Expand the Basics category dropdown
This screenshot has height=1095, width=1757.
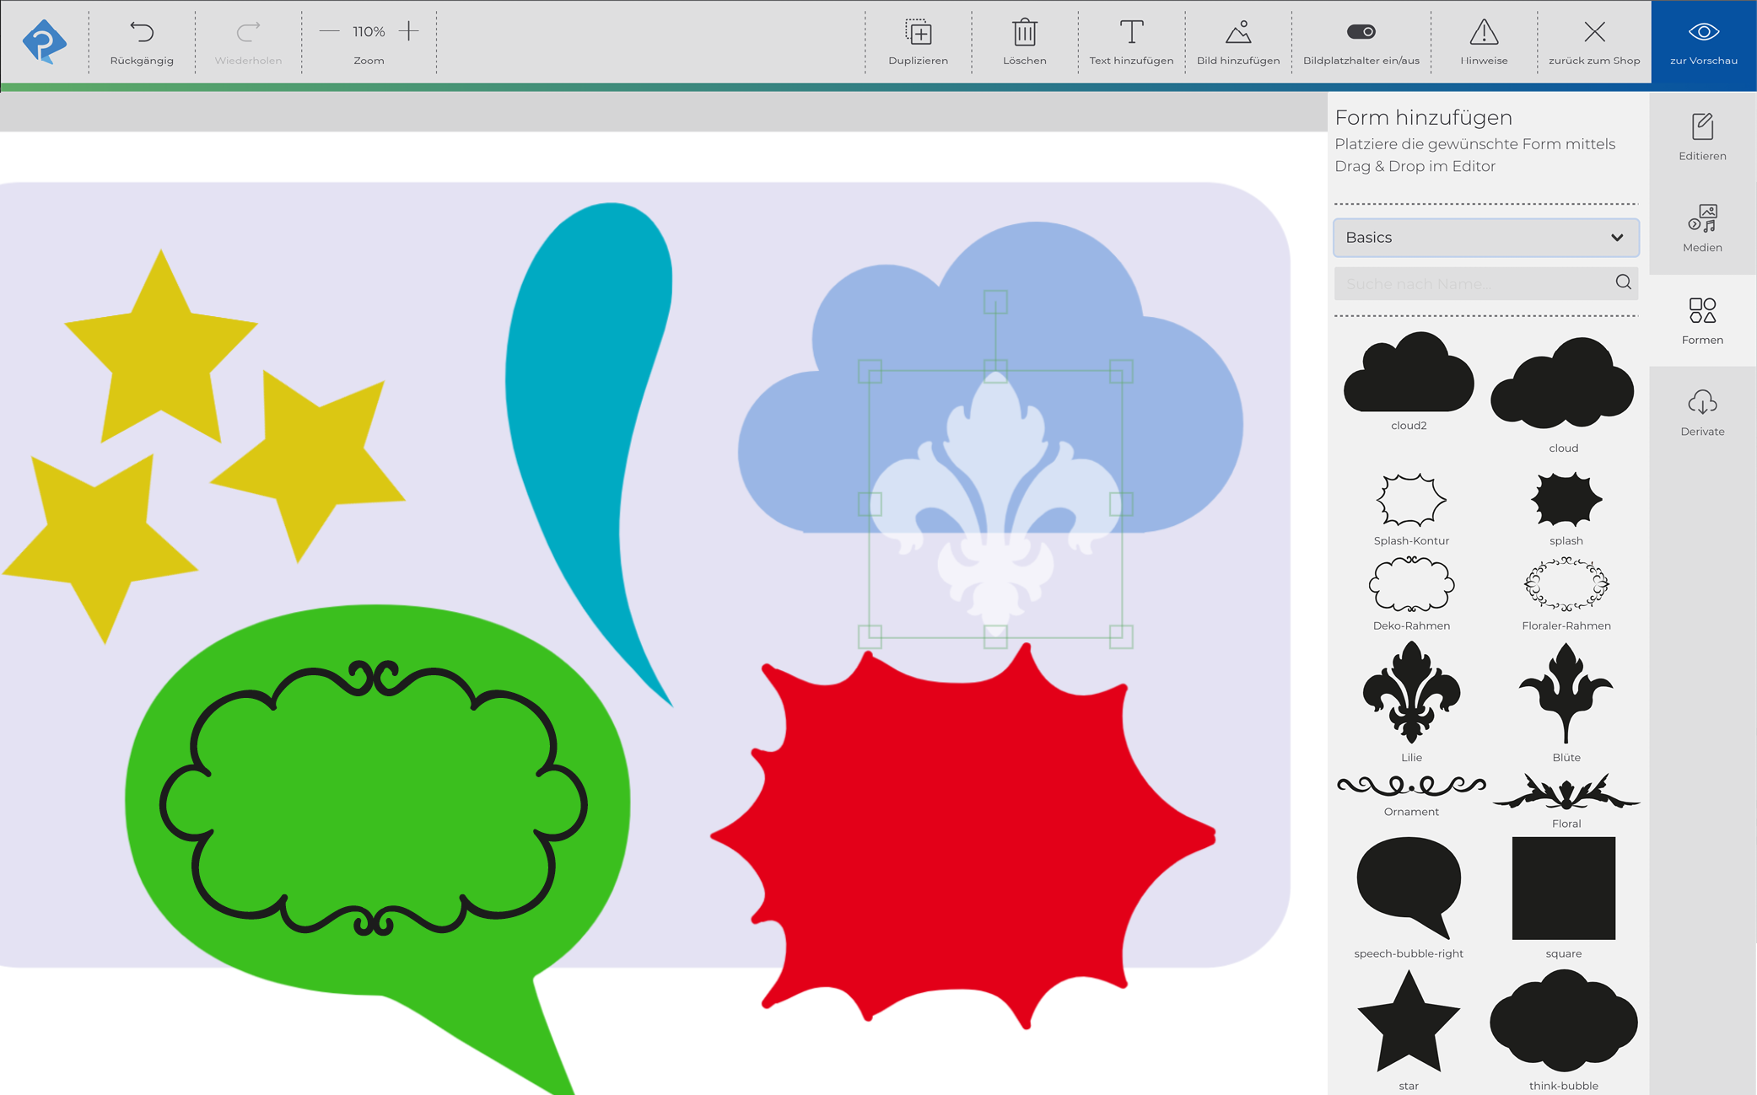(1485, 238)
